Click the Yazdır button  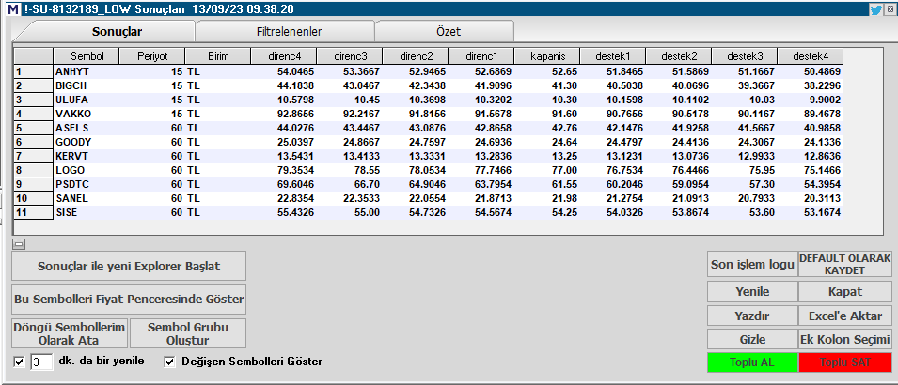tap(752, 316)
